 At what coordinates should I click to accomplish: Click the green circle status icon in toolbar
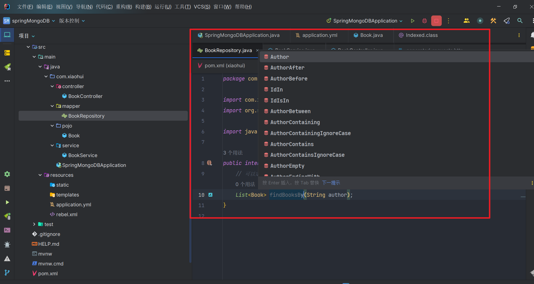(480, 21)
